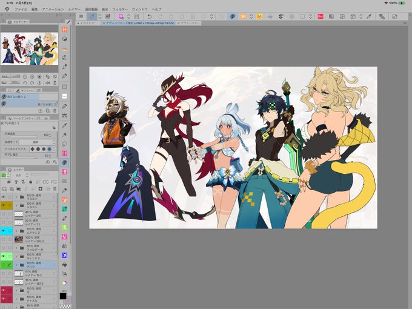412x309 pixels.
Task: Open the アニメーション menu
Action: (53, 9)
